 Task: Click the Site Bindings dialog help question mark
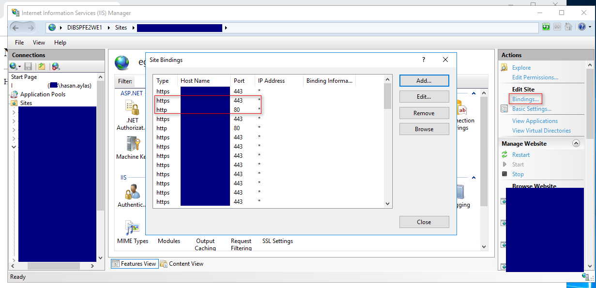click(x=424, y=60)
